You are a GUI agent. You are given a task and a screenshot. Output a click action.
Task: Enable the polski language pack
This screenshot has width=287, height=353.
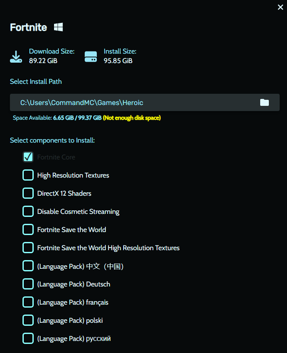pos(28,320)
